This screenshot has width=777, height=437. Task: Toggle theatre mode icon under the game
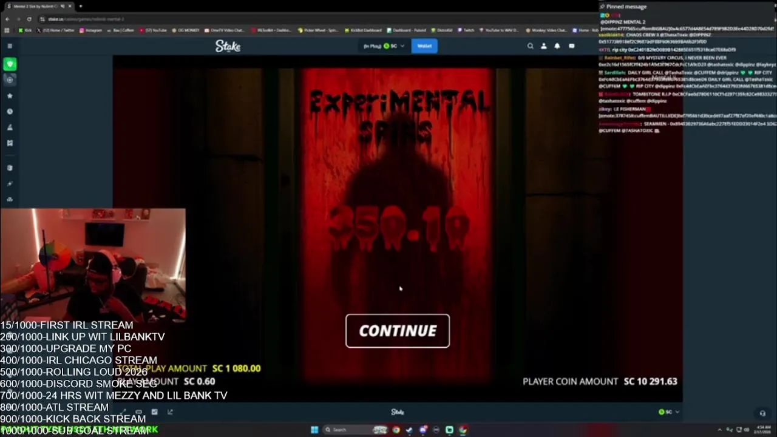click(138, 412)
